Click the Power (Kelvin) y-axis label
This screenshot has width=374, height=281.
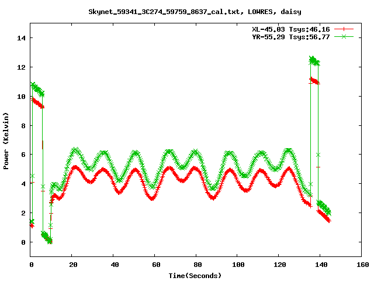coord(6,141)
